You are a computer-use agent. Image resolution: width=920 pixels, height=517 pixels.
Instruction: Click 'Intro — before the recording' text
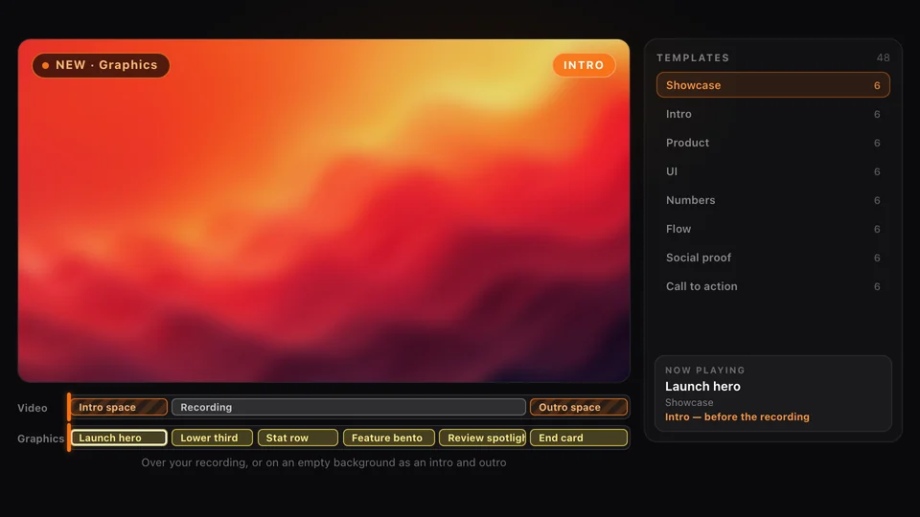click(737, 416)
